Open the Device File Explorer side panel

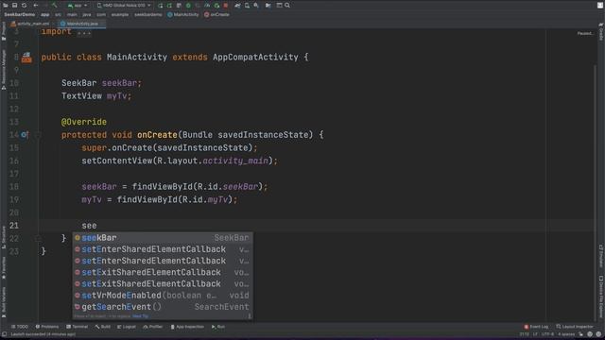click(x=601, y=296)
